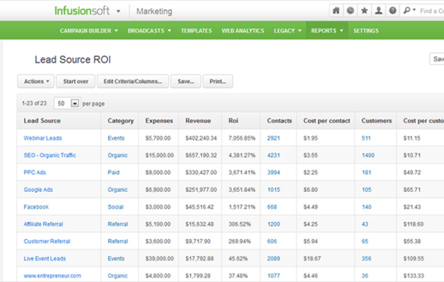The width and height of the screenshot is (444, 282).
Task: Open the Favorites star icon
Action: tap(365, 11)
